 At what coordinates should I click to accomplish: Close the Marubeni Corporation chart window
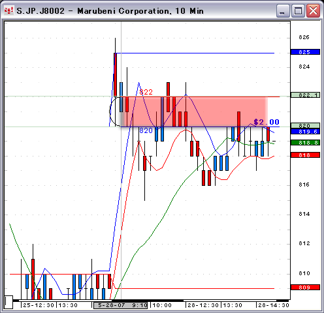313,10
